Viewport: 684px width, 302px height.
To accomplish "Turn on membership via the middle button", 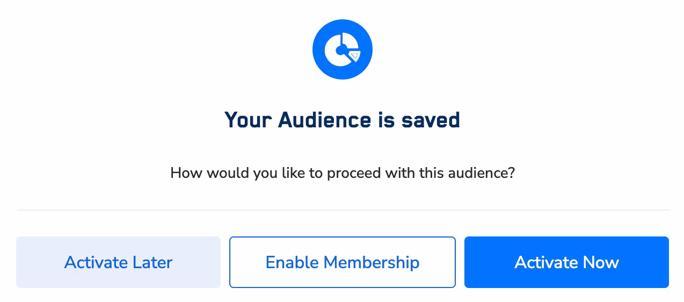I will [x=343, y=262].
